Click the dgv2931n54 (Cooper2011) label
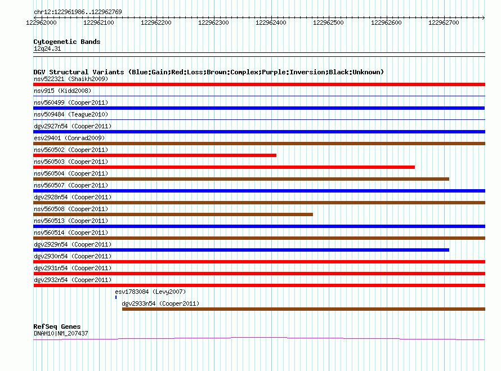Viewport: 501px width, 371px height. click(x=73, y=268)
